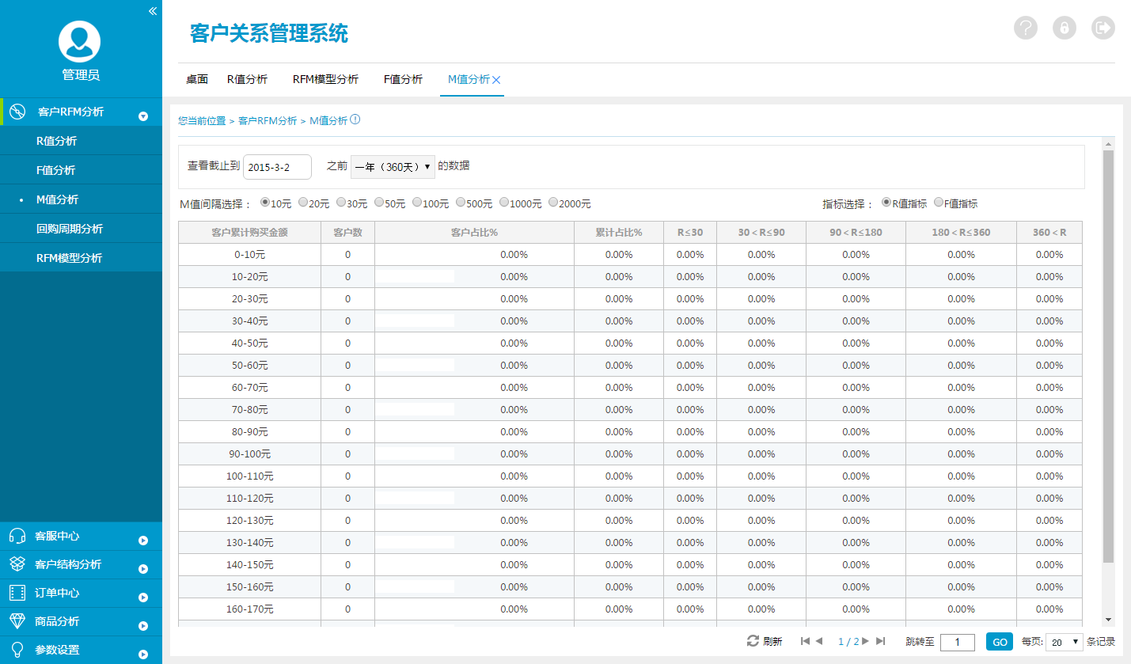Click the refresh icon beside 刷新
The width and height of the screenshot is (1131, 664).
[x=753, y=641]
